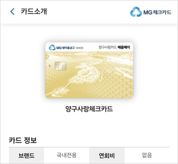Open the gold 양구사랑 card image
Image resolution: width=178 pixels, height=164 pixels.
[89, 70]
